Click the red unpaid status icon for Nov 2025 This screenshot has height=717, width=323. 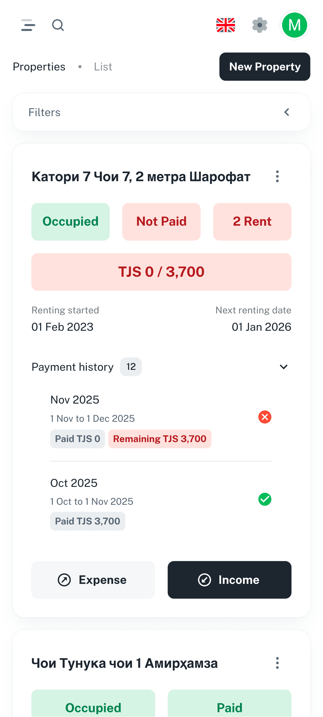(265, 417)
